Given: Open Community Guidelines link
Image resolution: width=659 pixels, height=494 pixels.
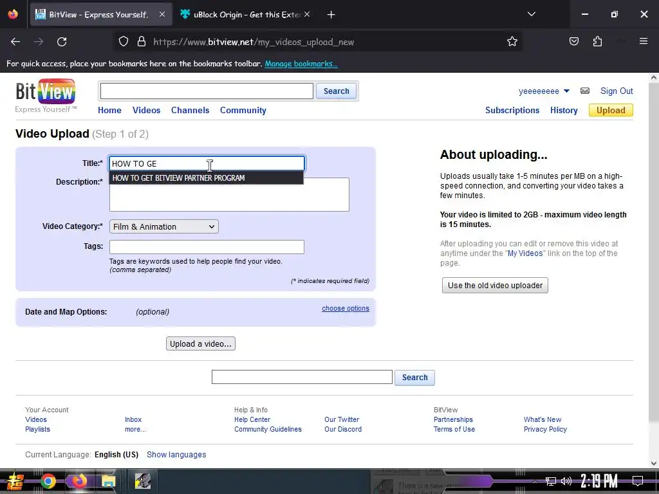Looking at the screenshot, I should pyautogui.click(x=268, y=429).
